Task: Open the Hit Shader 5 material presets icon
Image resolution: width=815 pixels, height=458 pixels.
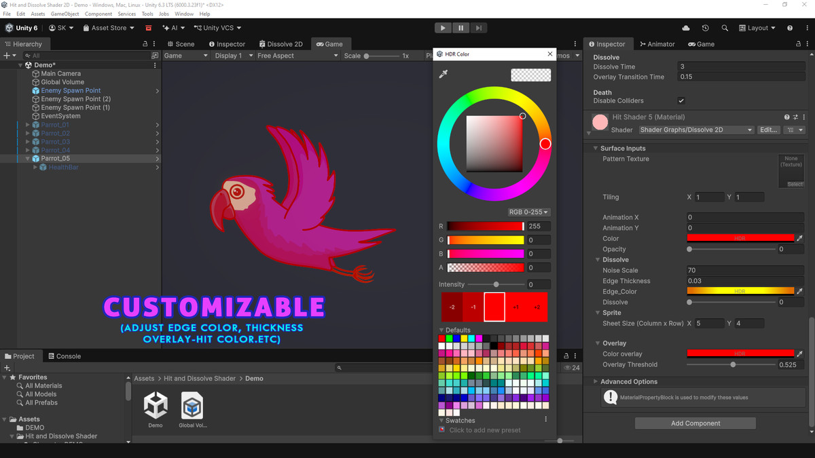Action: tap(795, 117)
